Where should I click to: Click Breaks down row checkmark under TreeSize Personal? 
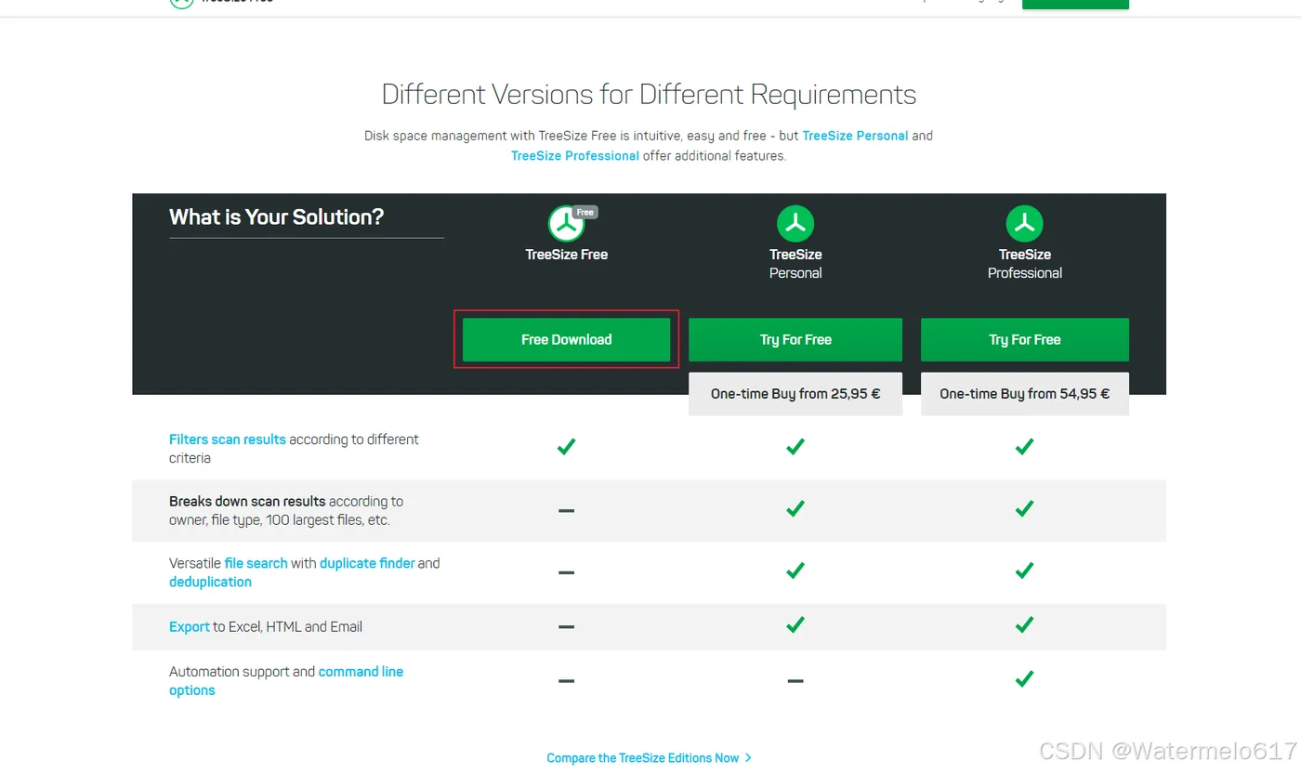pos(795,508)
